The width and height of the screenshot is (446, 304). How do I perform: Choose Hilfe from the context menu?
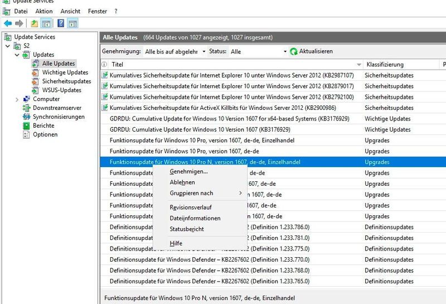click(x=200, y=243)
